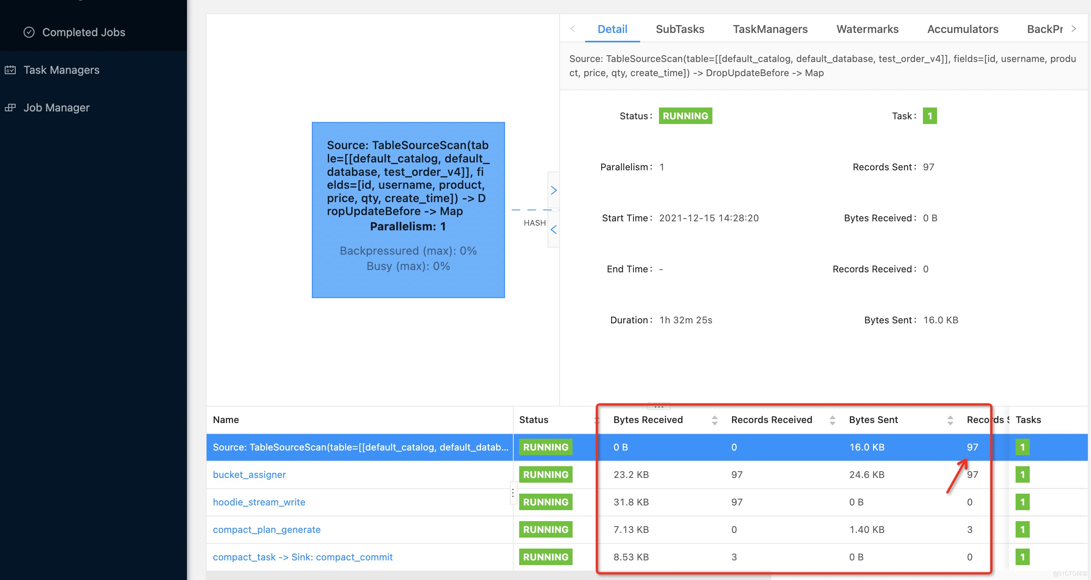Viewport: 1091px width, 580px height.
Task: Click the Completed Jobs checkmark icon
Action: 29,32
